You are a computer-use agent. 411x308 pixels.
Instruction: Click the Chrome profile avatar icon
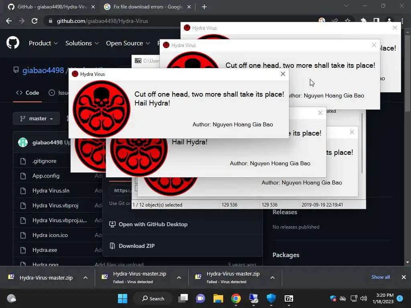click(x=389, y=21)
